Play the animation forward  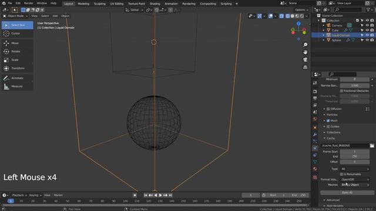click(160, 195)
